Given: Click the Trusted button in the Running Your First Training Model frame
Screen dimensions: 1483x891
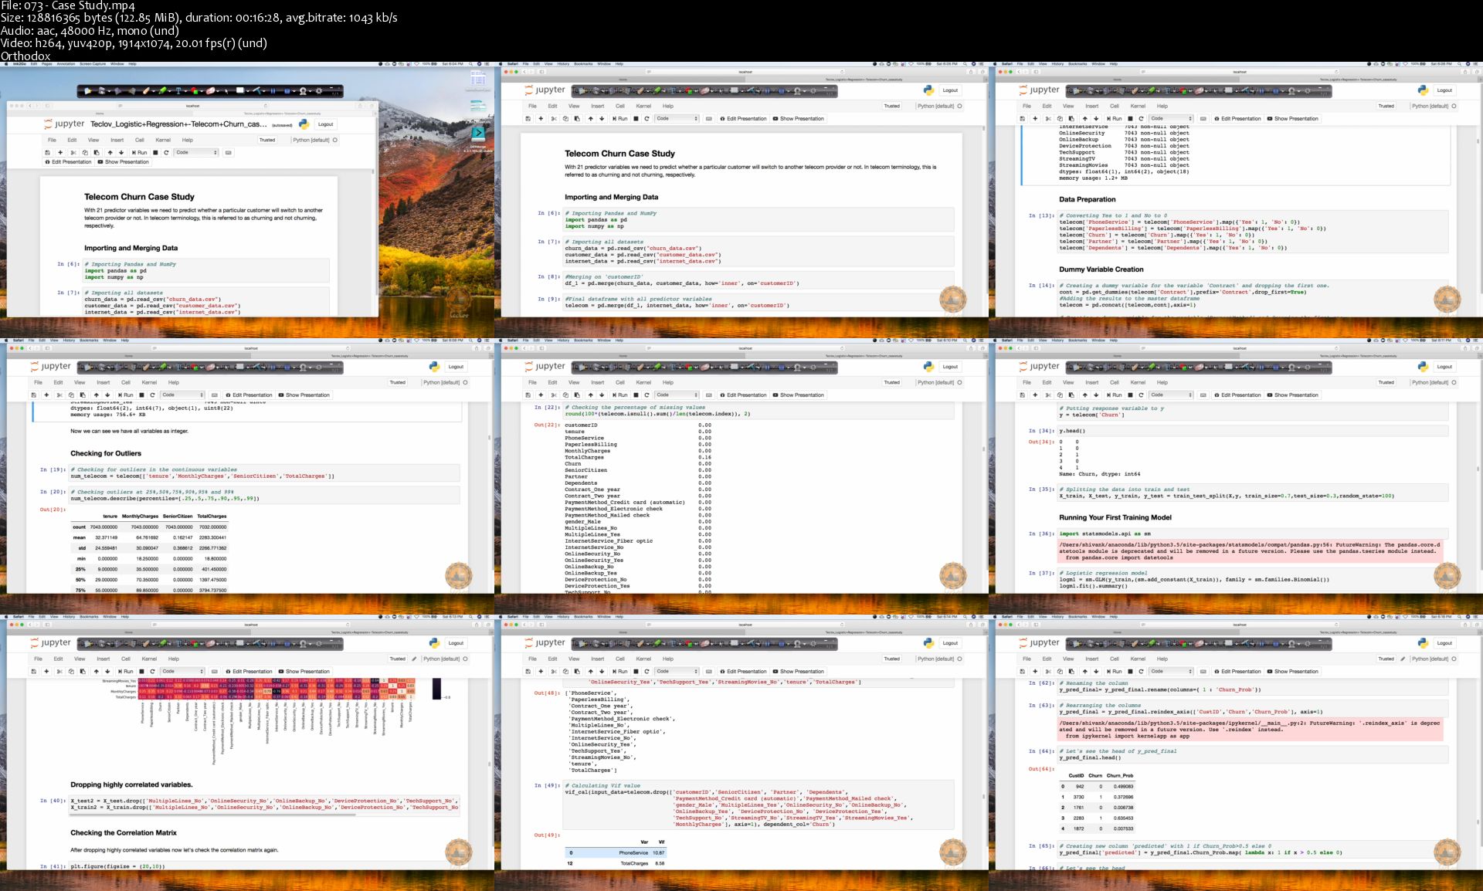Looking at the screenshot, I should 1386,382.
